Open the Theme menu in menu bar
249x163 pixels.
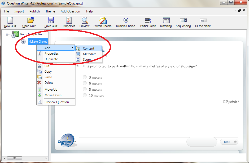tap(50, 11)
